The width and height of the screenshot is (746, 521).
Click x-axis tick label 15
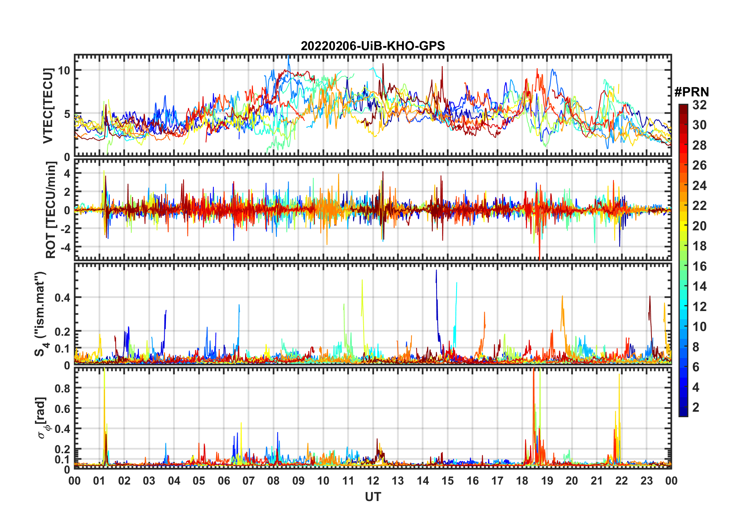(448, 481)
